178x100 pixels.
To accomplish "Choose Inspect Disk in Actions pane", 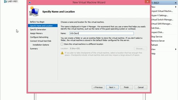I will 157,32.
